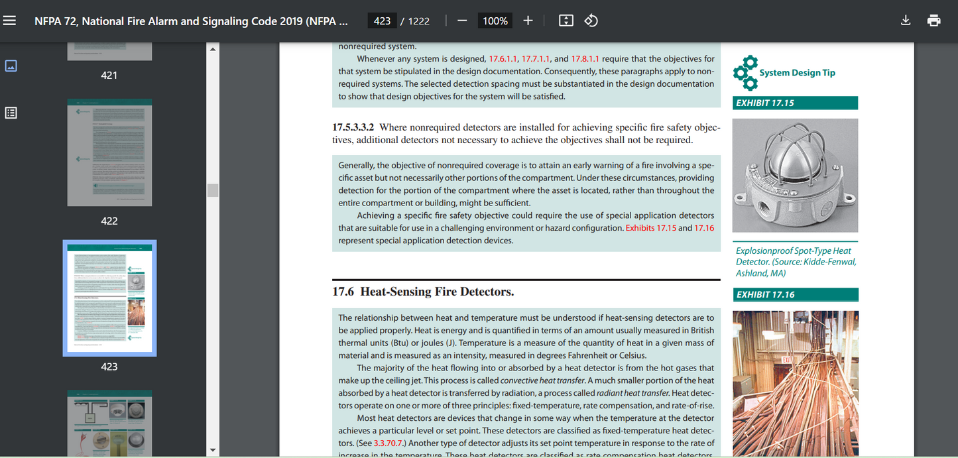Rotate the page counterclockwise
This screenshot has height=458, width=958.
[591, 21]
